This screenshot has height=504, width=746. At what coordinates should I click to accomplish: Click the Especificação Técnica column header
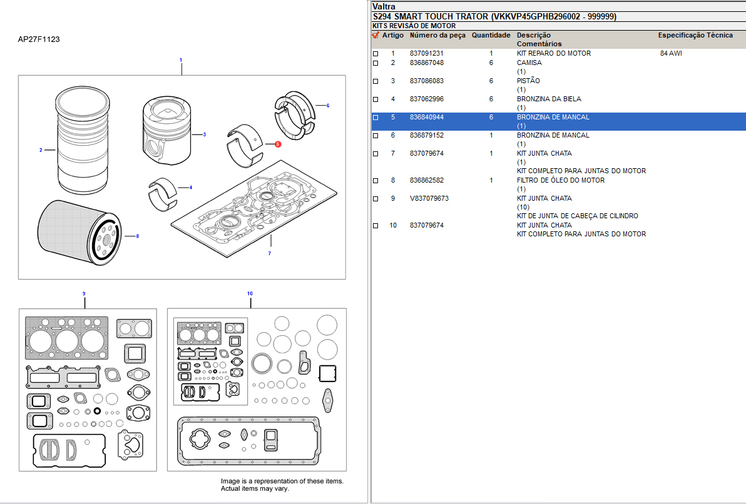695,36
